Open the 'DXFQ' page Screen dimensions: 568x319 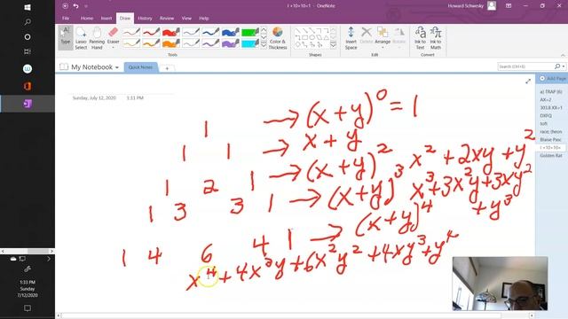546,116
